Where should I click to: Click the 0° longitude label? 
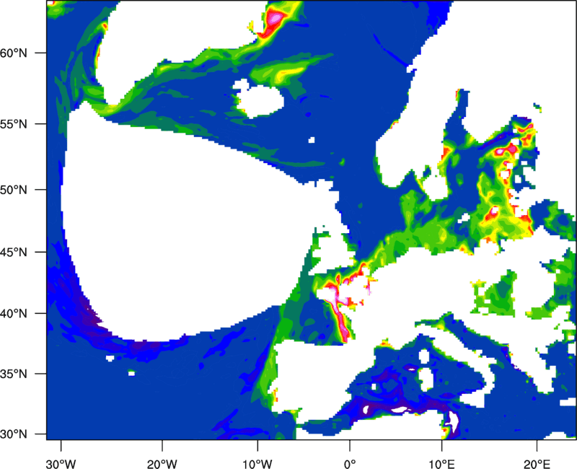click(x=350, y=464)
